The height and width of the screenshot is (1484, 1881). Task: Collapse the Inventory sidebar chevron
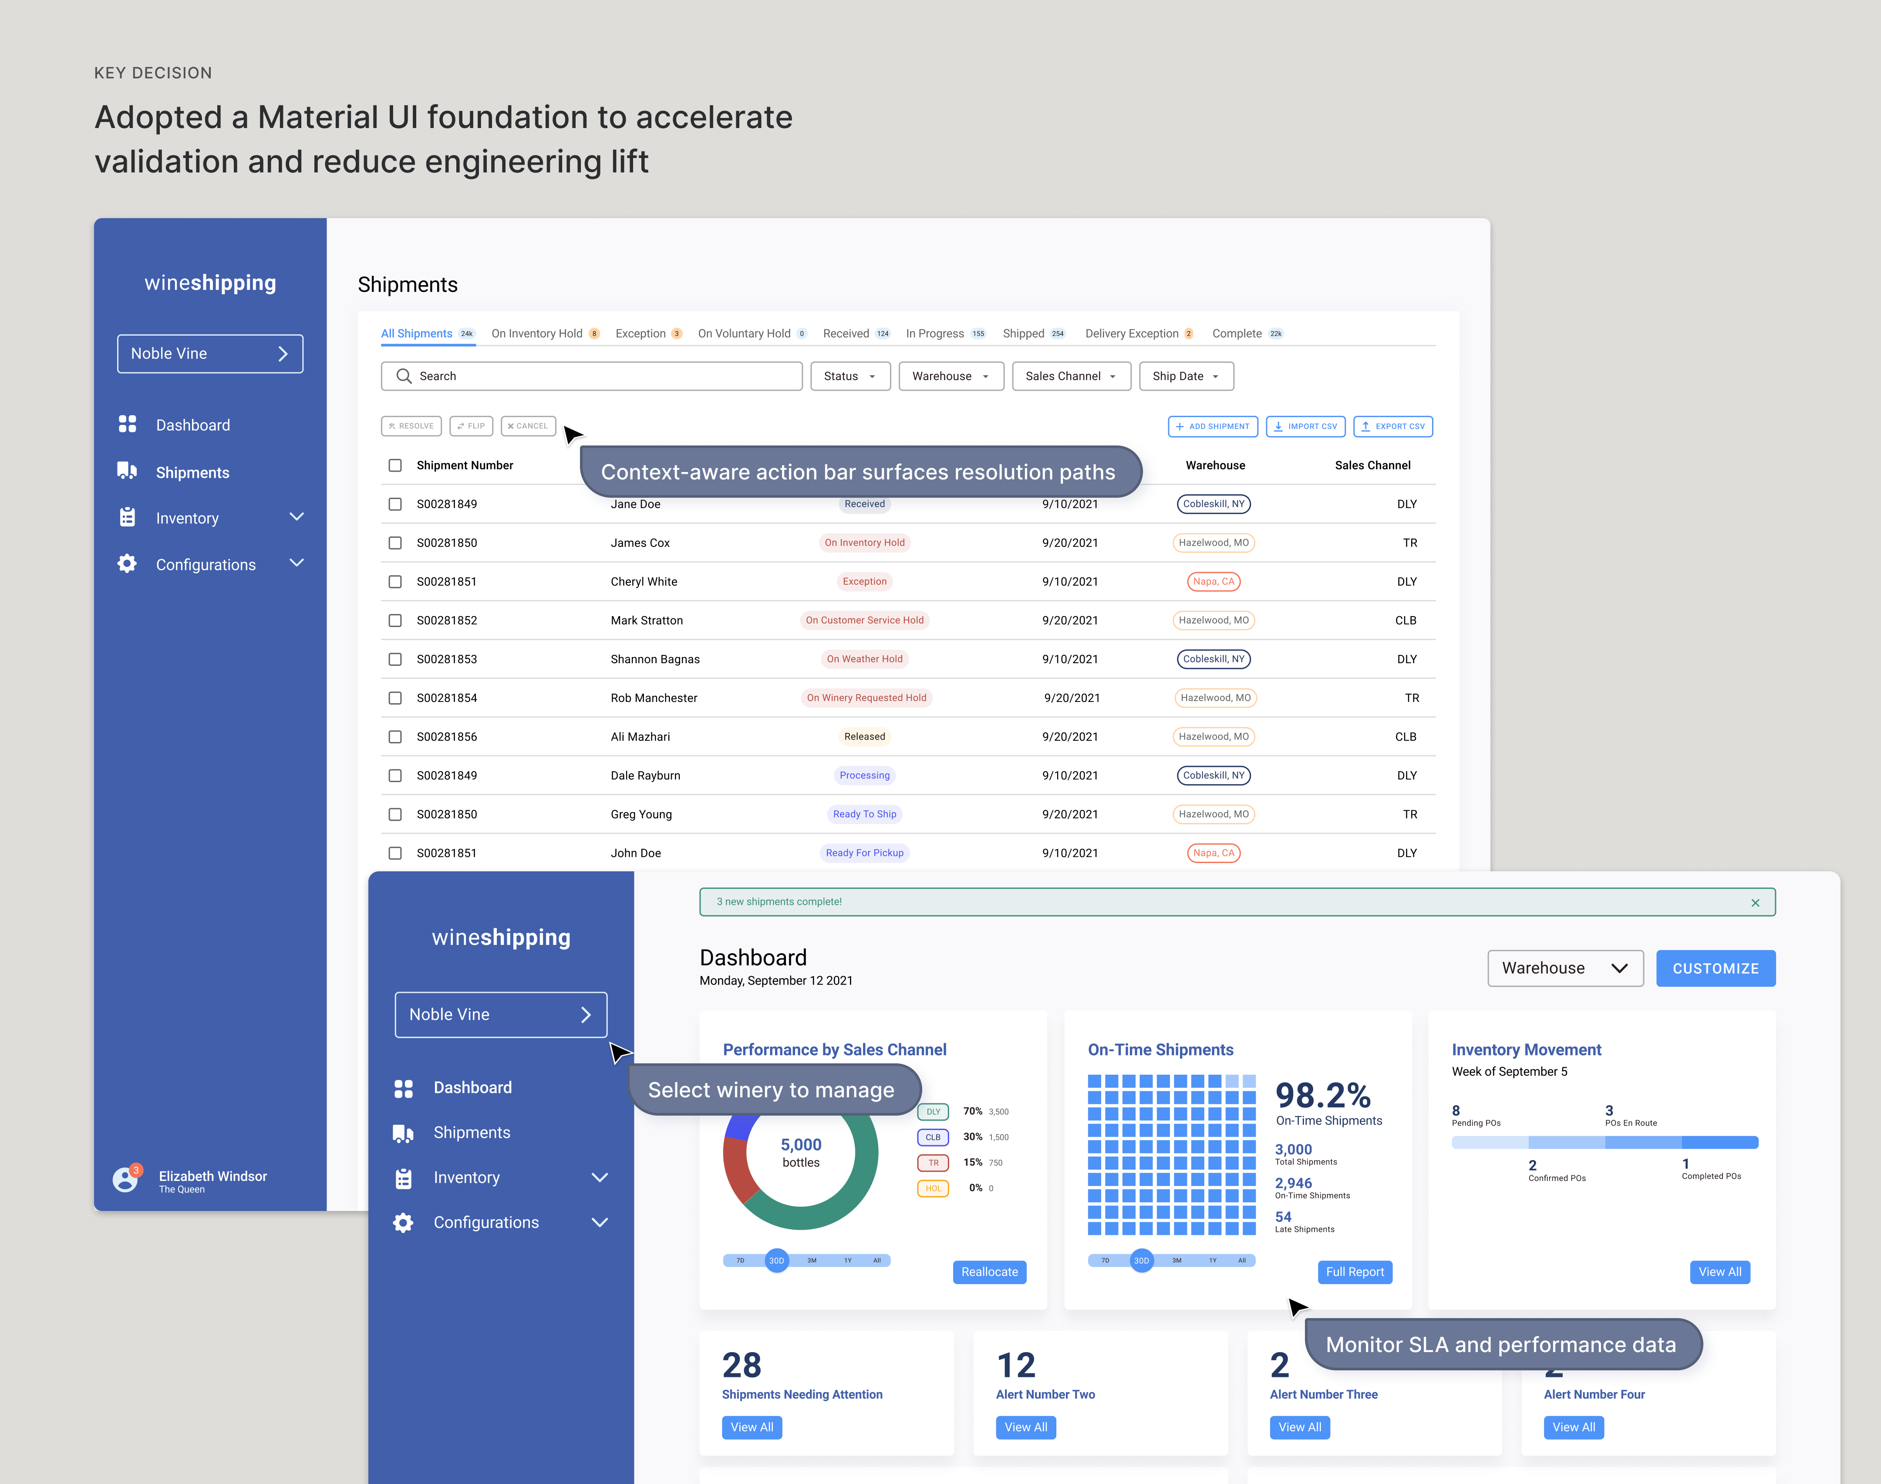click(x=296, y=516)
